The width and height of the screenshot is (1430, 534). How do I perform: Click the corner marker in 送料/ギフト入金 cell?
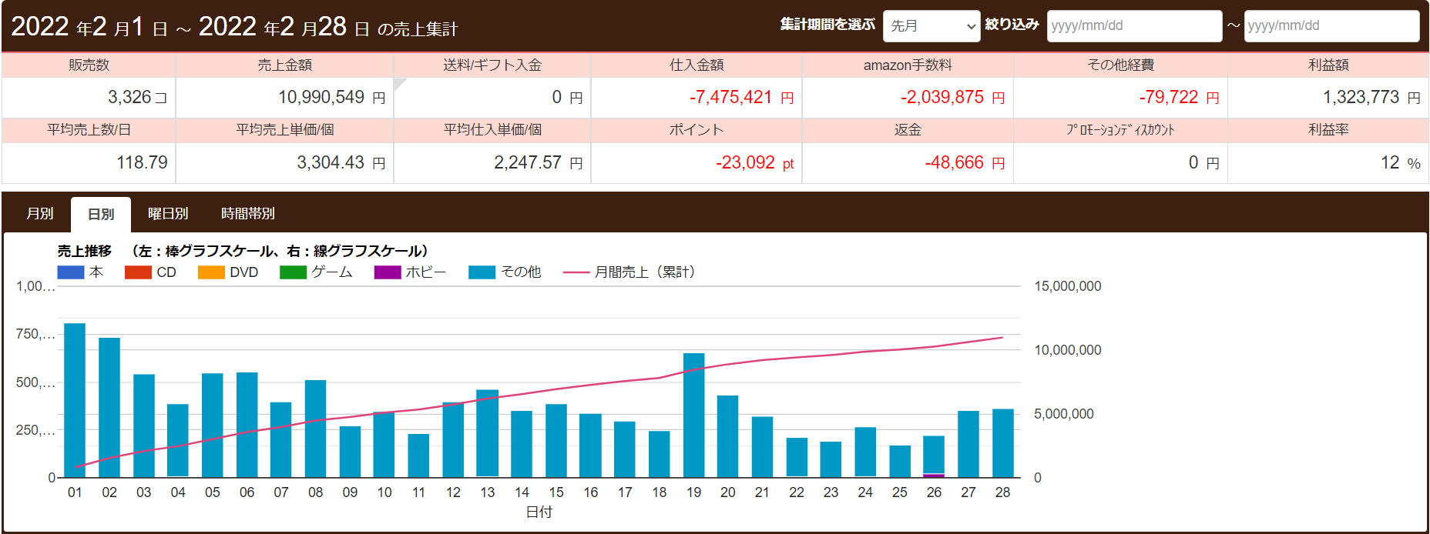pyautogui.click(x=398, y=82)
